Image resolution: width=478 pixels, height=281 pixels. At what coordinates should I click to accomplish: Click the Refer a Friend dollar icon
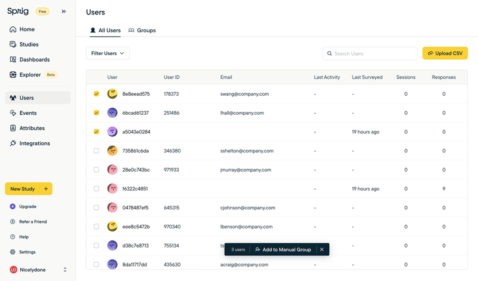coord(13,221)
